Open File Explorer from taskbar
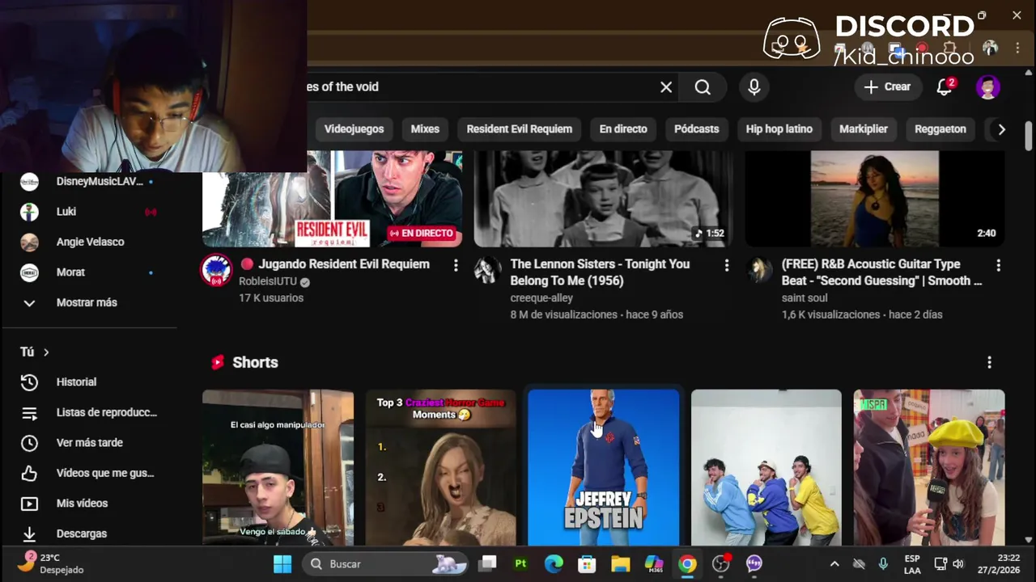Screen dimensions: 1036x582 pos(620,563)
